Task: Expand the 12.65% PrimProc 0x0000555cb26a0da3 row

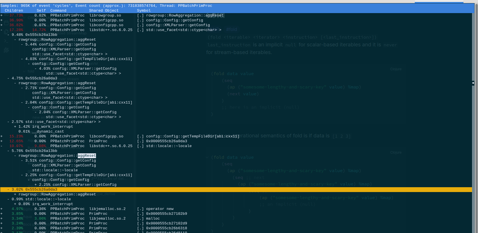Action: [x=1, y=141]
